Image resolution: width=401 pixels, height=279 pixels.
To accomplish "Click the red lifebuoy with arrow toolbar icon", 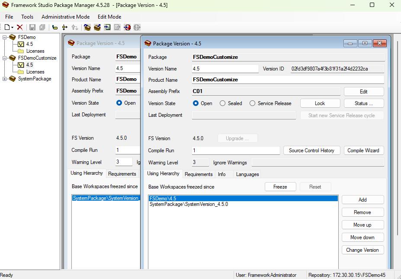I will click(x=127, y=27).
